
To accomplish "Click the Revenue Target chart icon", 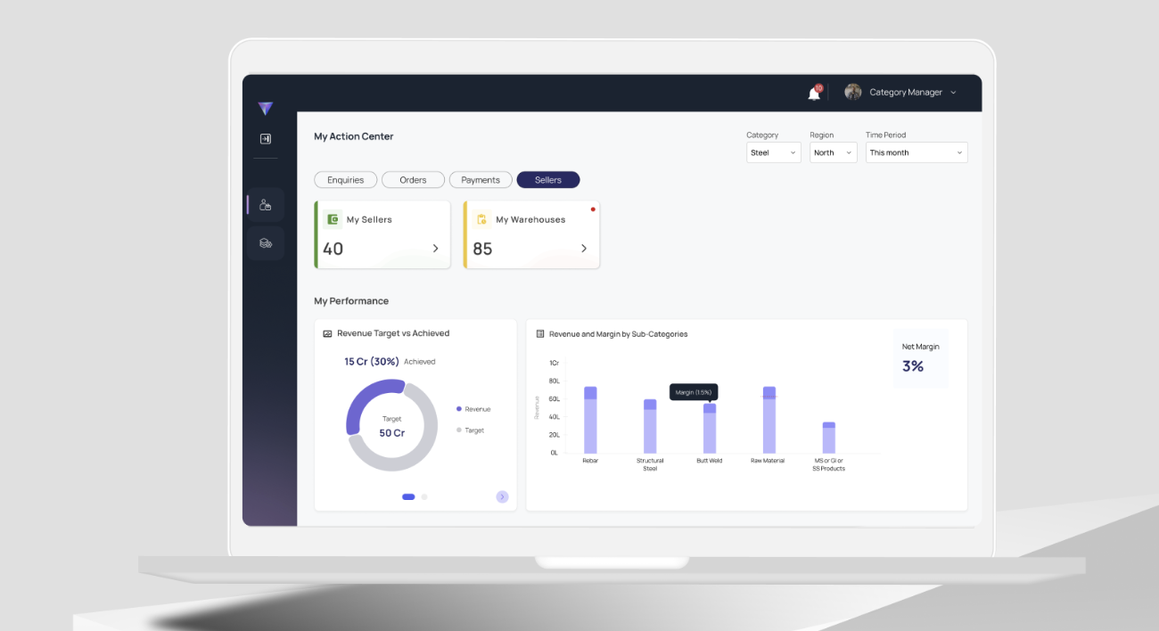I will click(327, 333).
